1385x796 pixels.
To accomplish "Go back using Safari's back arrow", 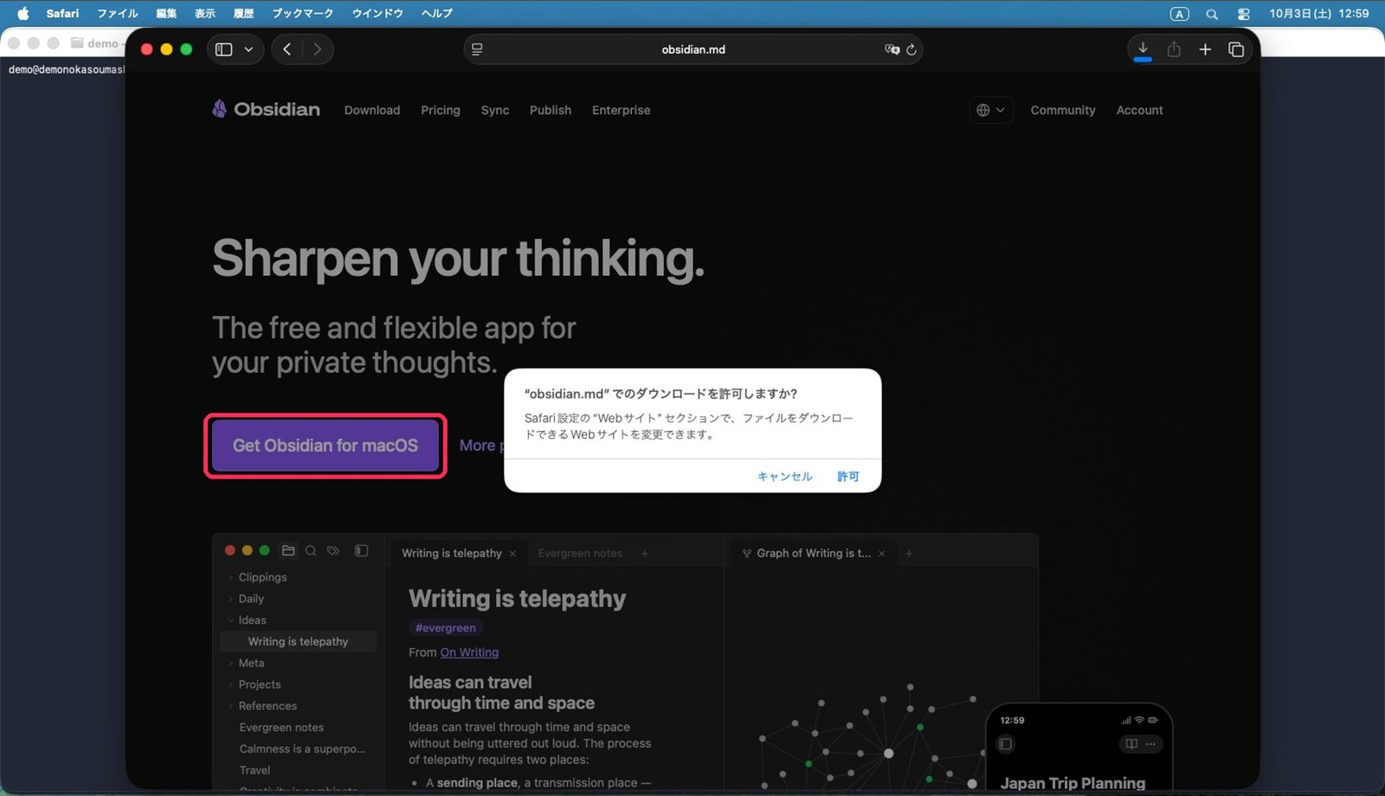I will click(287, 49).
